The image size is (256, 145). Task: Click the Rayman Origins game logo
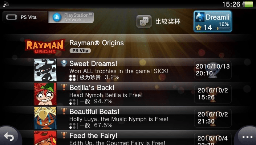[x=45, y=46]
